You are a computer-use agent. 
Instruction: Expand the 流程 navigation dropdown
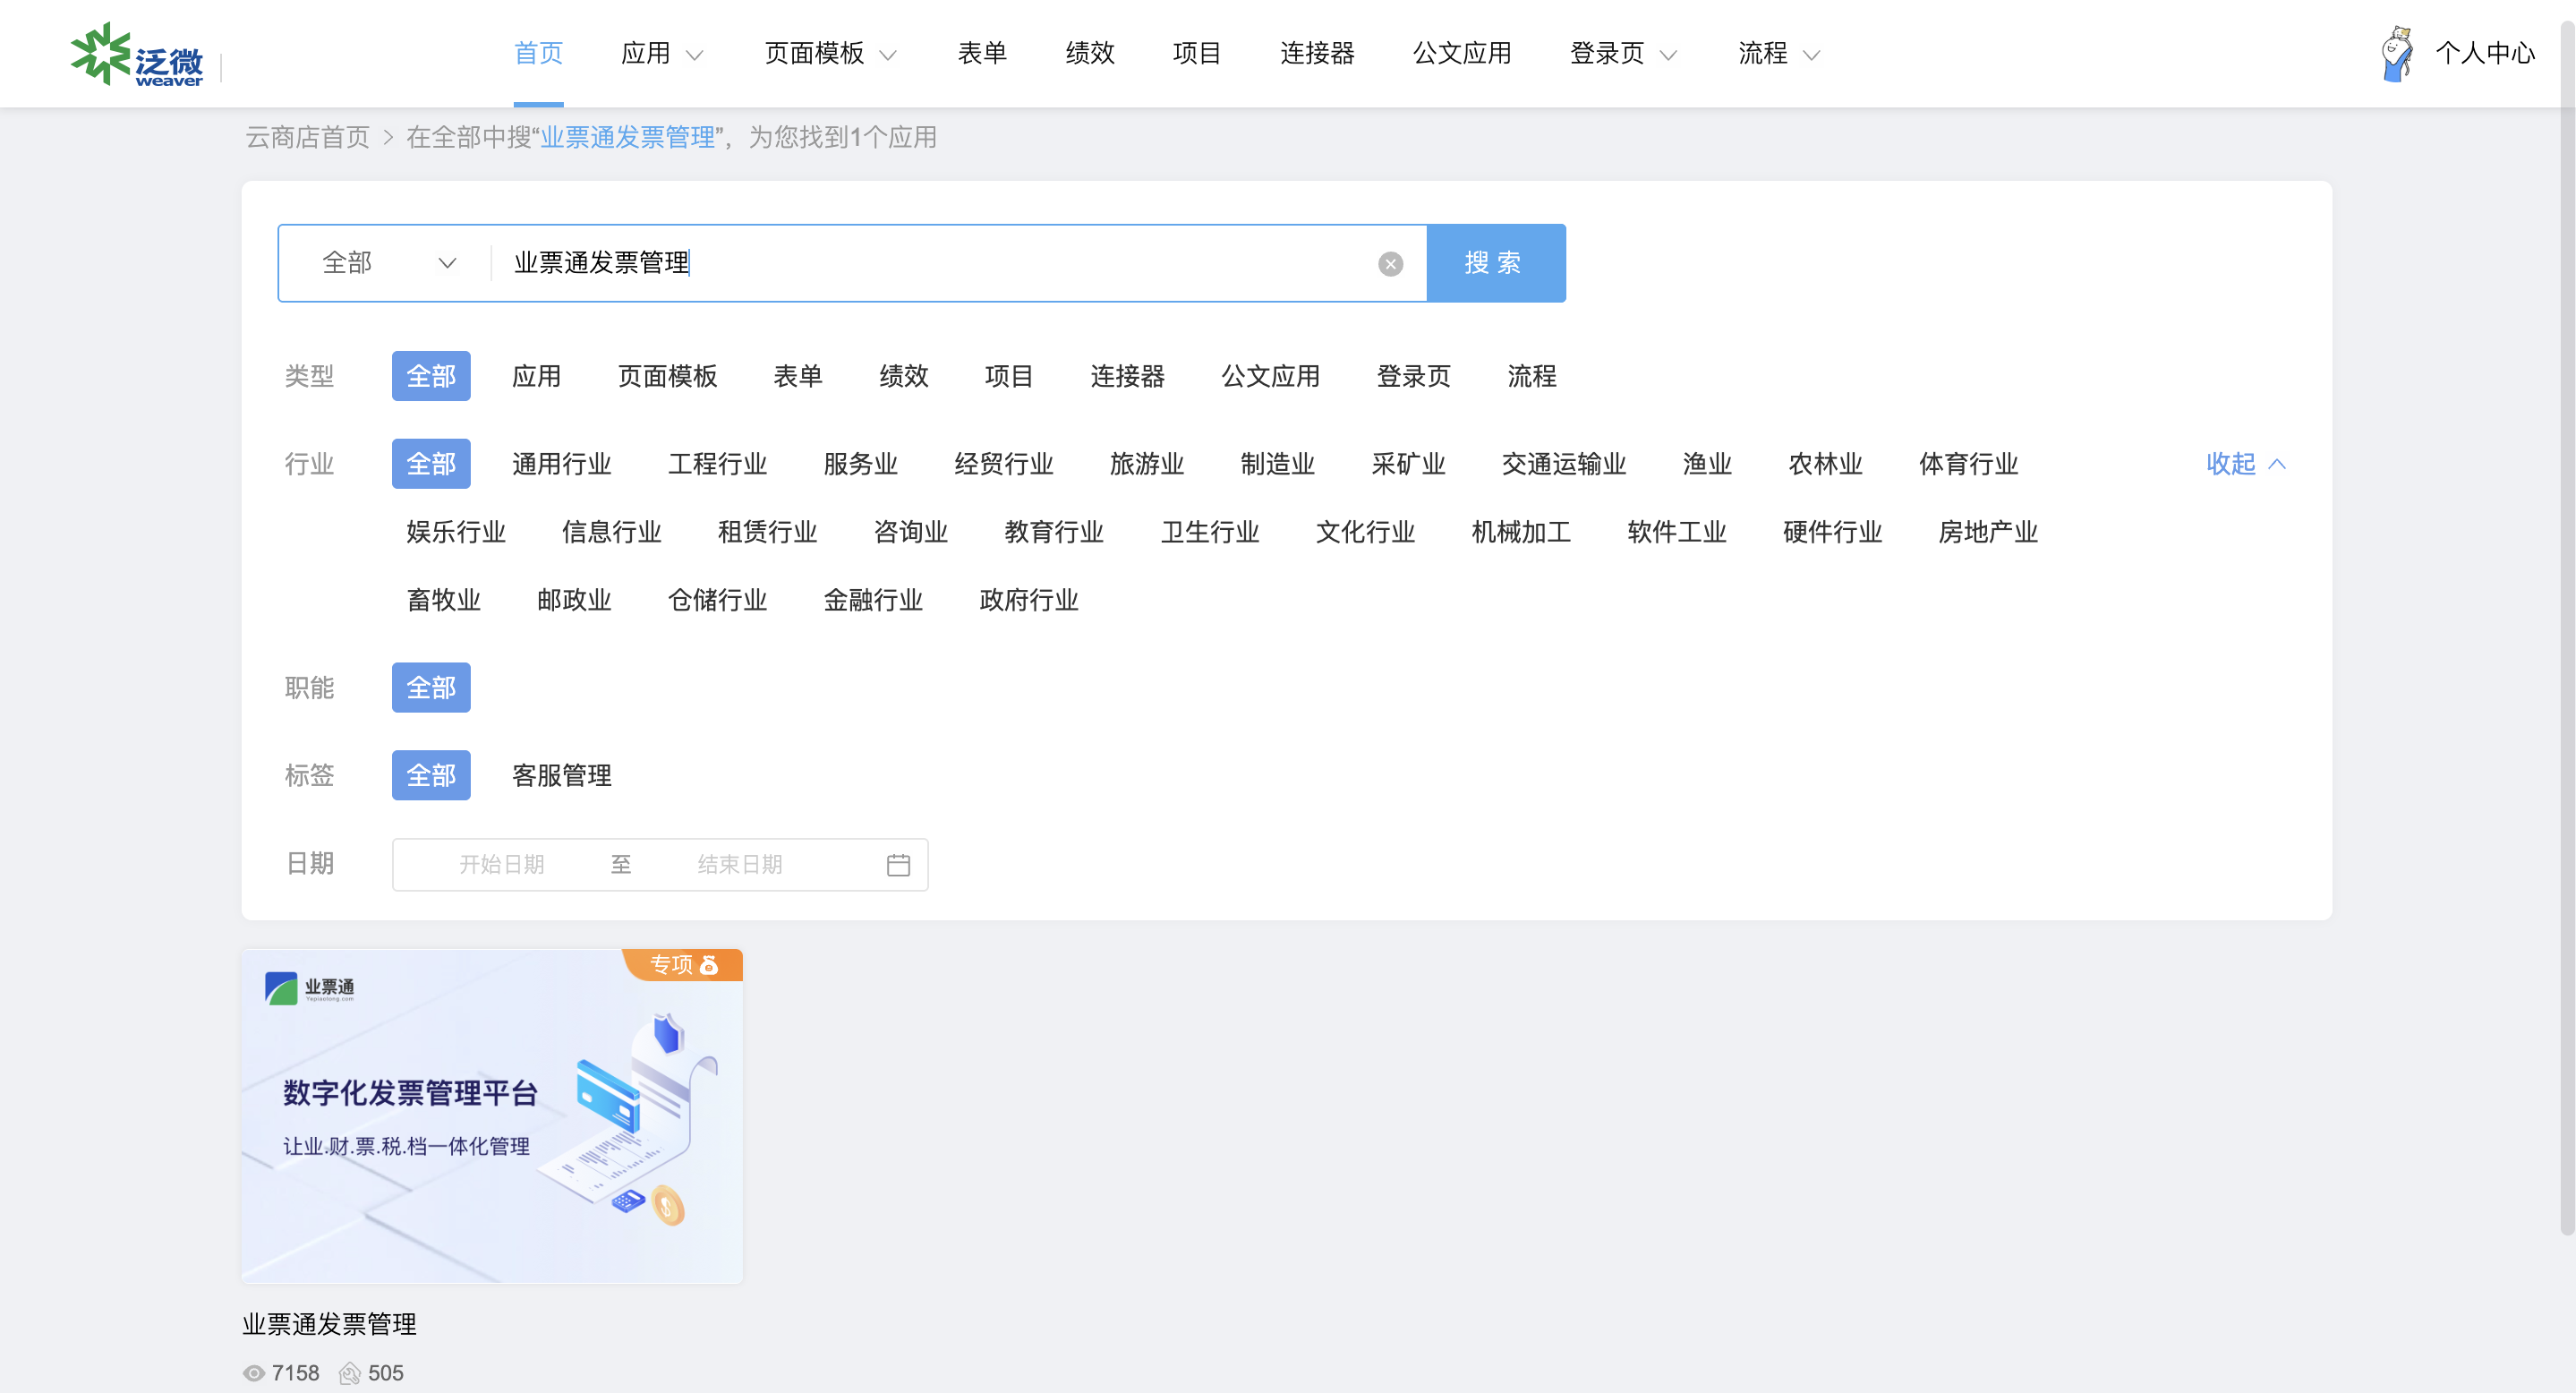1779,53
